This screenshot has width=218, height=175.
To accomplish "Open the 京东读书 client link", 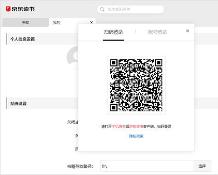I will [136, 126].
